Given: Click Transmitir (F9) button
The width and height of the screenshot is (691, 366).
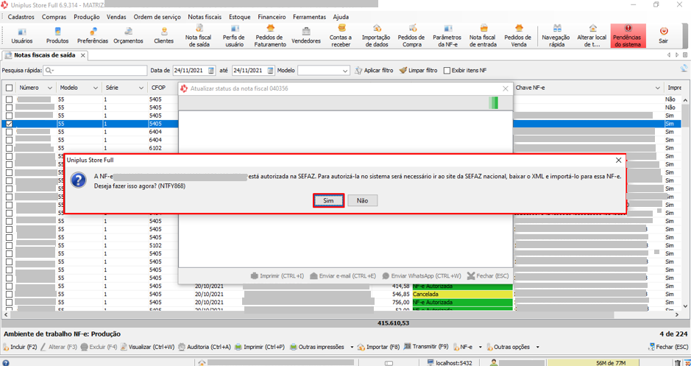Looking at the screenshot, I should click(425, 347).
